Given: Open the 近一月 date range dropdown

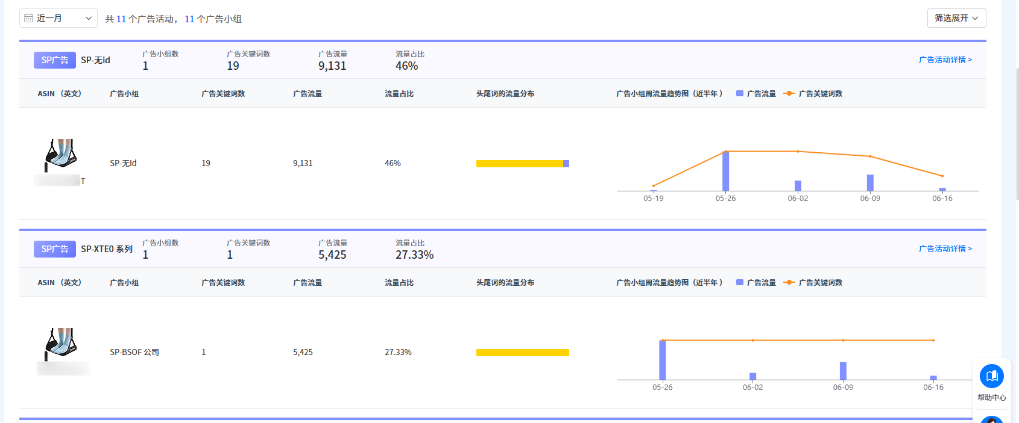Looking at the screenshot, I should 58,18.
